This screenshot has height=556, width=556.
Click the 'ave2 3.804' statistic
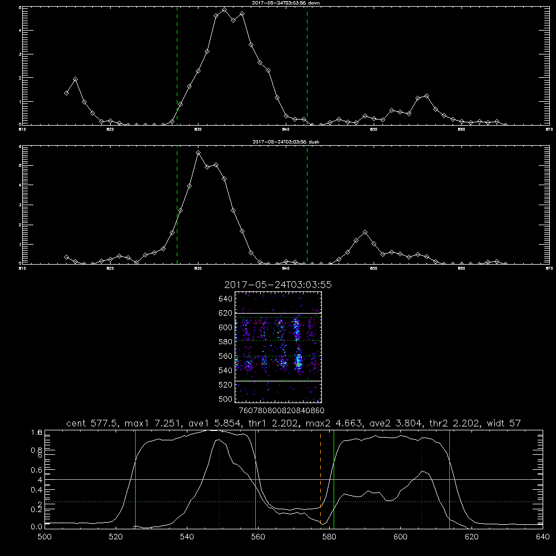pyautogui.click(x=395, y=423)
